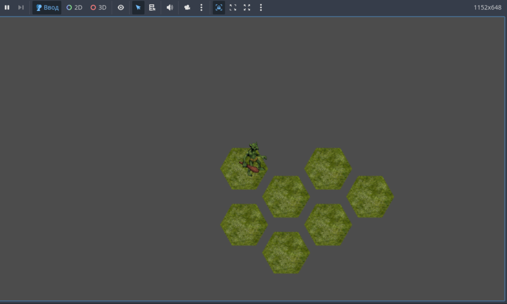Image resolution: width=507 pixels, height=304 pixels.
Task: Toggle embedded game window icon
Action: (219, 7)
